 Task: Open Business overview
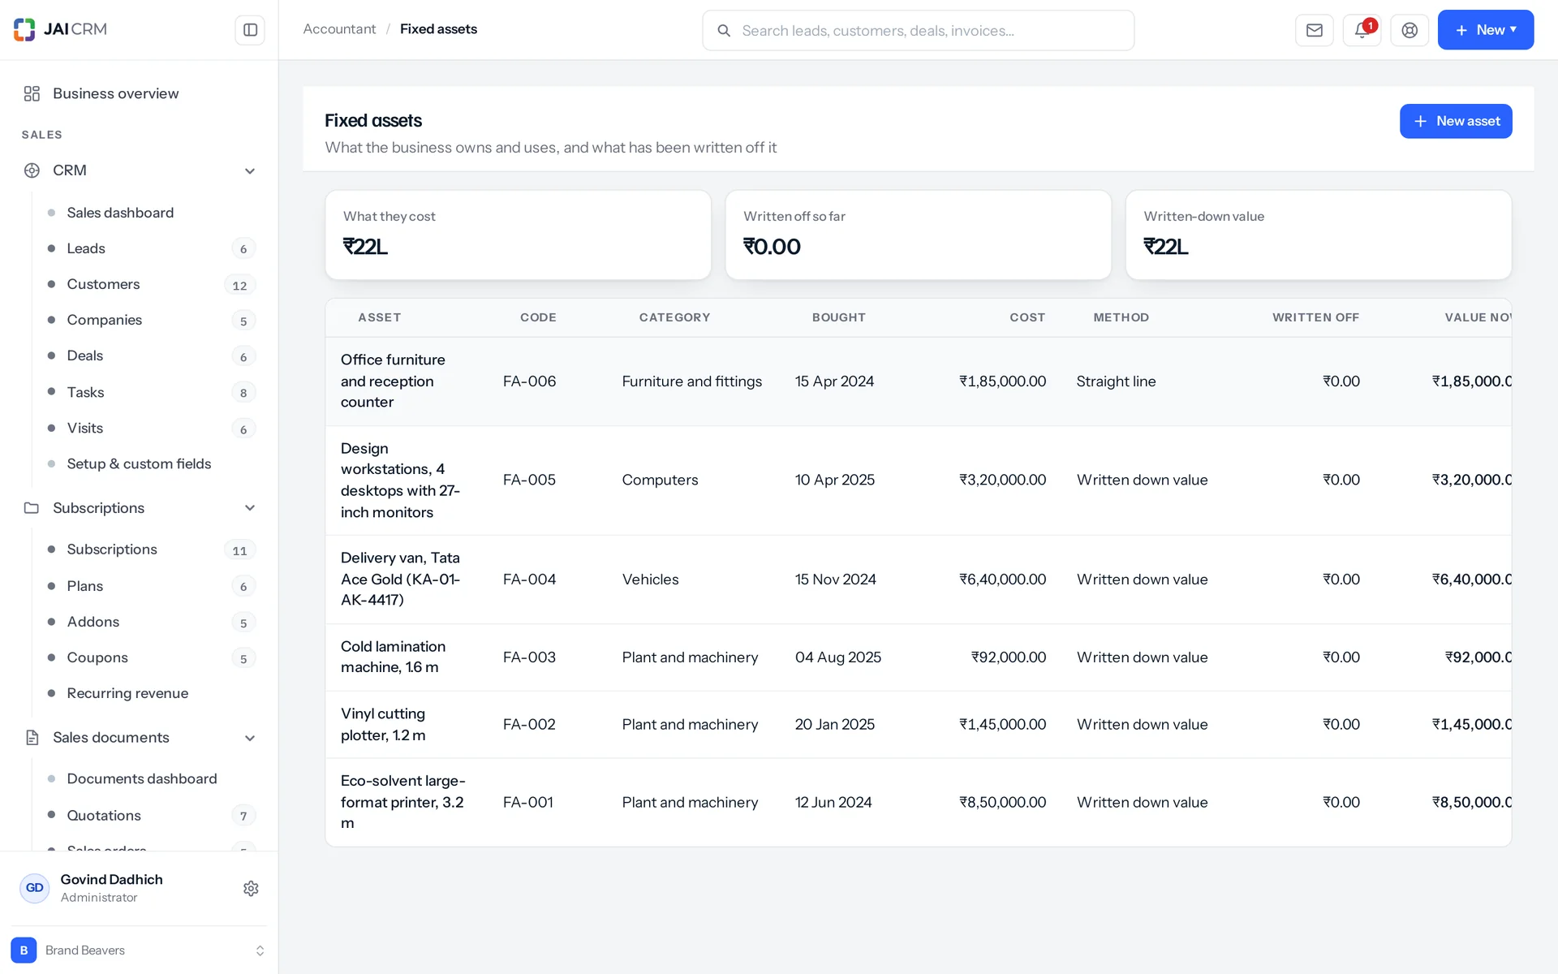(116, 93)
